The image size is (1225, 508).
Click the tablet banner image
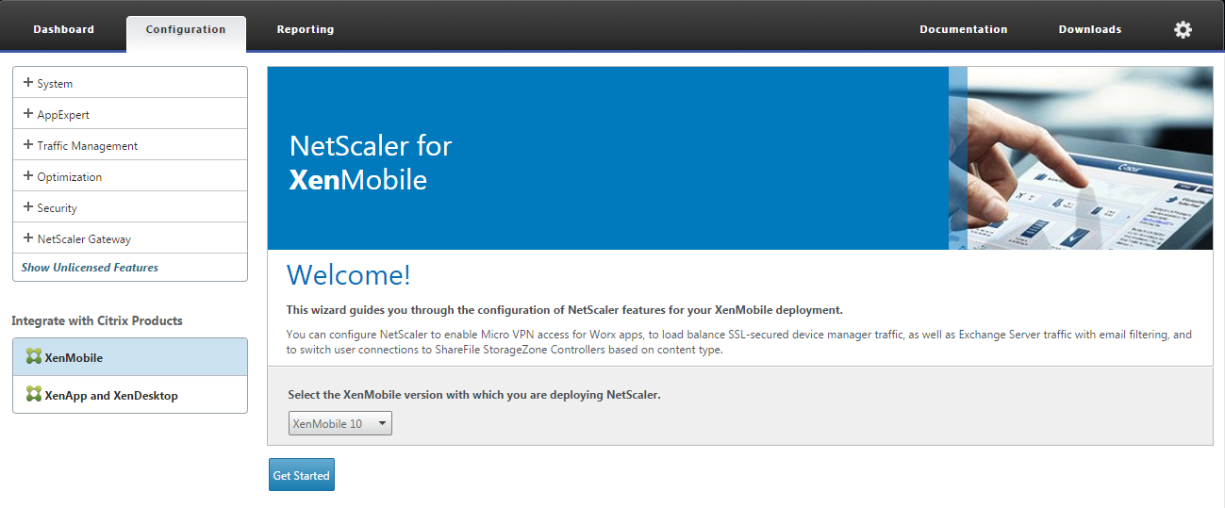click(1080, 157)
